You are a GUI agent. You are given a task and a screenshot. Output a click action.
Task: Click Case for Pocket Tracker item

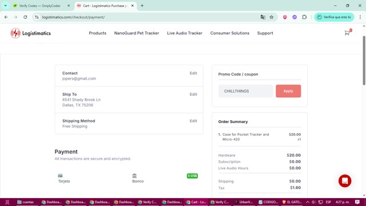pos(245,137)
